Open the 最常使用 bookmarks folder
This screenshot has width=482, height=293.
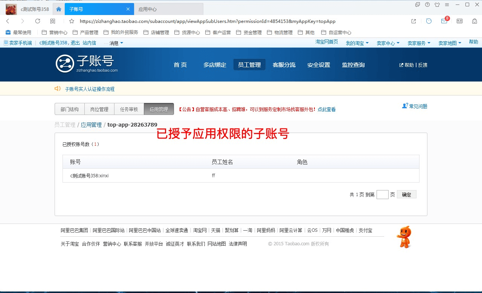[x=18, y=32]
